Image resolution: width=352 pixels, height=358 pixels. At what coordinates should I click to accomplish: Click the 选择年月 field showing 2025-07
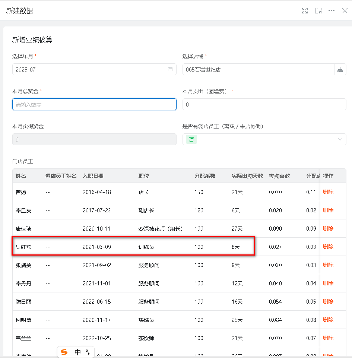point(94,69)
